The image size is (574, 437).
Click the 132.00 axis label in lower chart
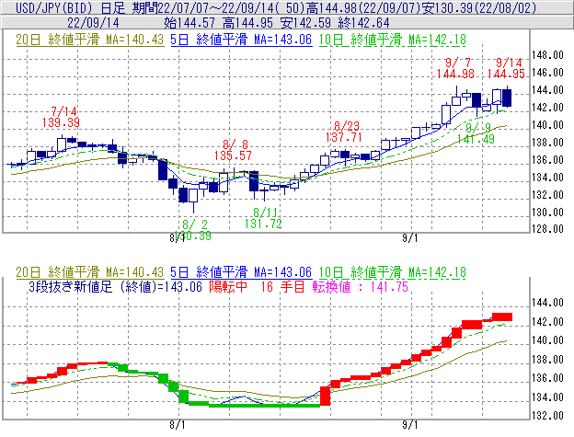(x=547, y=416)
